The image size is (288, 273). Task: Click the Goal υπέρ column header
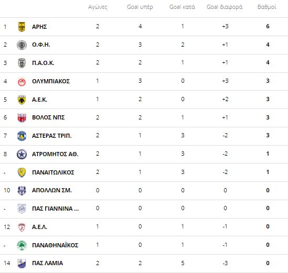[x=140, y=7]
